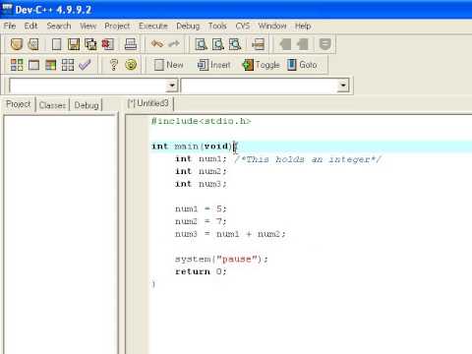The width and height of the screenshot is (472, 354).
Task: Open Find with the first magnifier icon
Action: (x=201, y=44)
